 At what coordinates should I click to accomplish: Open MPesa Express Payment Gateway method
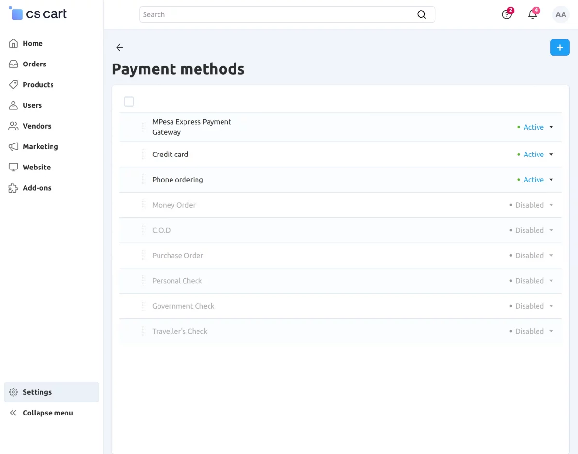tap(192, 127)
